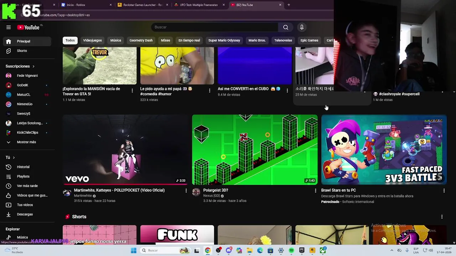The height and width of the screenshot is (256, 456).
Task: Open KickChileClips subscription channel
Action: (x=27, y=133)
